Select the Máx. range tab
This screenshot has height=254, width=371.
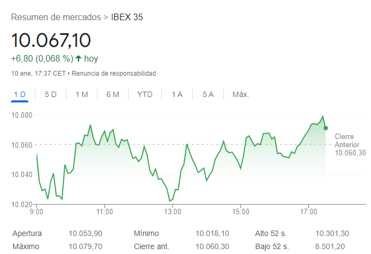[241, 94]
